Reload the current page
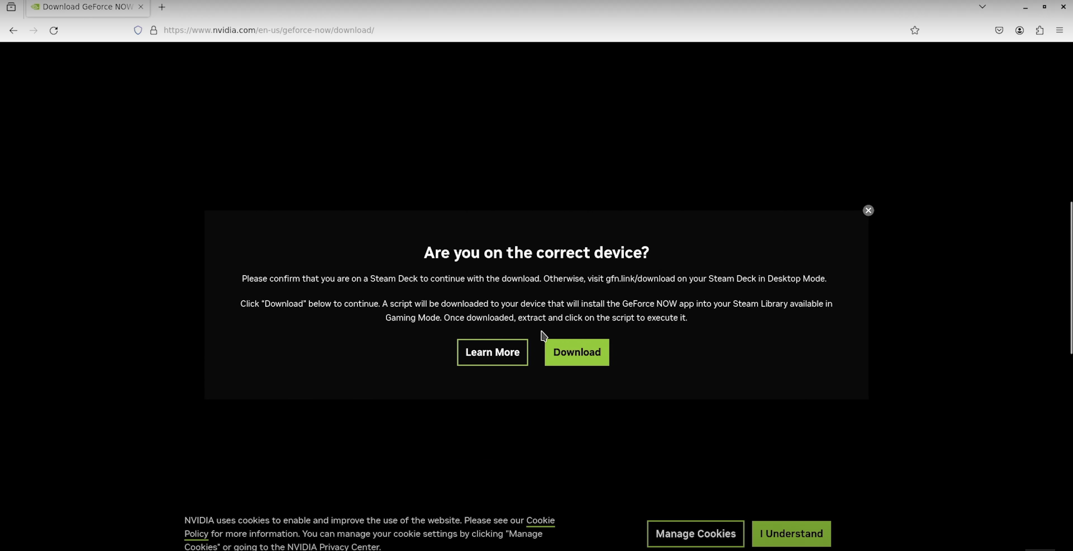This screenshot has height=551, width=1073. coord(54,30)
